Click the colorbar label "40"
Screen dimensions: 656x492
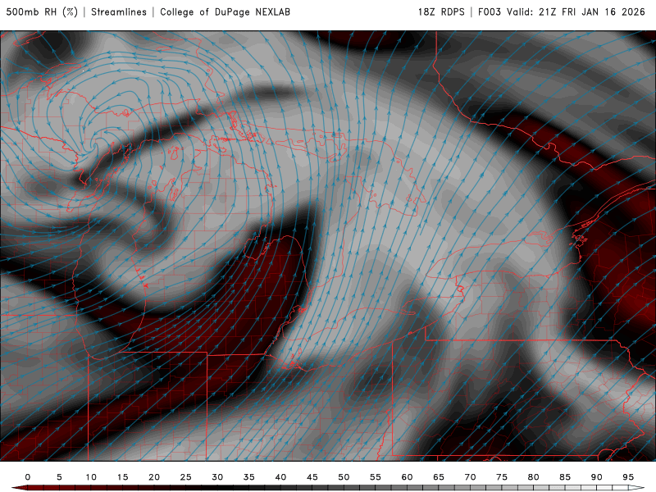coord(280,477)
